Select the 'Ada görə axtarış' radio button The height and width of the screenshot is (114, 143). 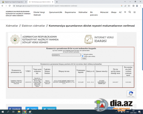pyautogui.click(x=83, y=54)
